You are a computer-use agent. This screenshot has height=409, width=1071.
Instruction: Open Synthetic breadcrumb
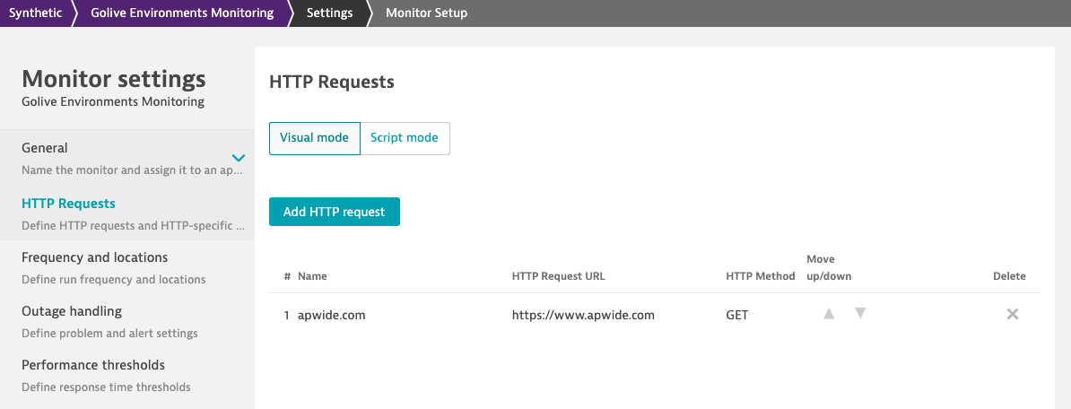click(x=35, y=13)
